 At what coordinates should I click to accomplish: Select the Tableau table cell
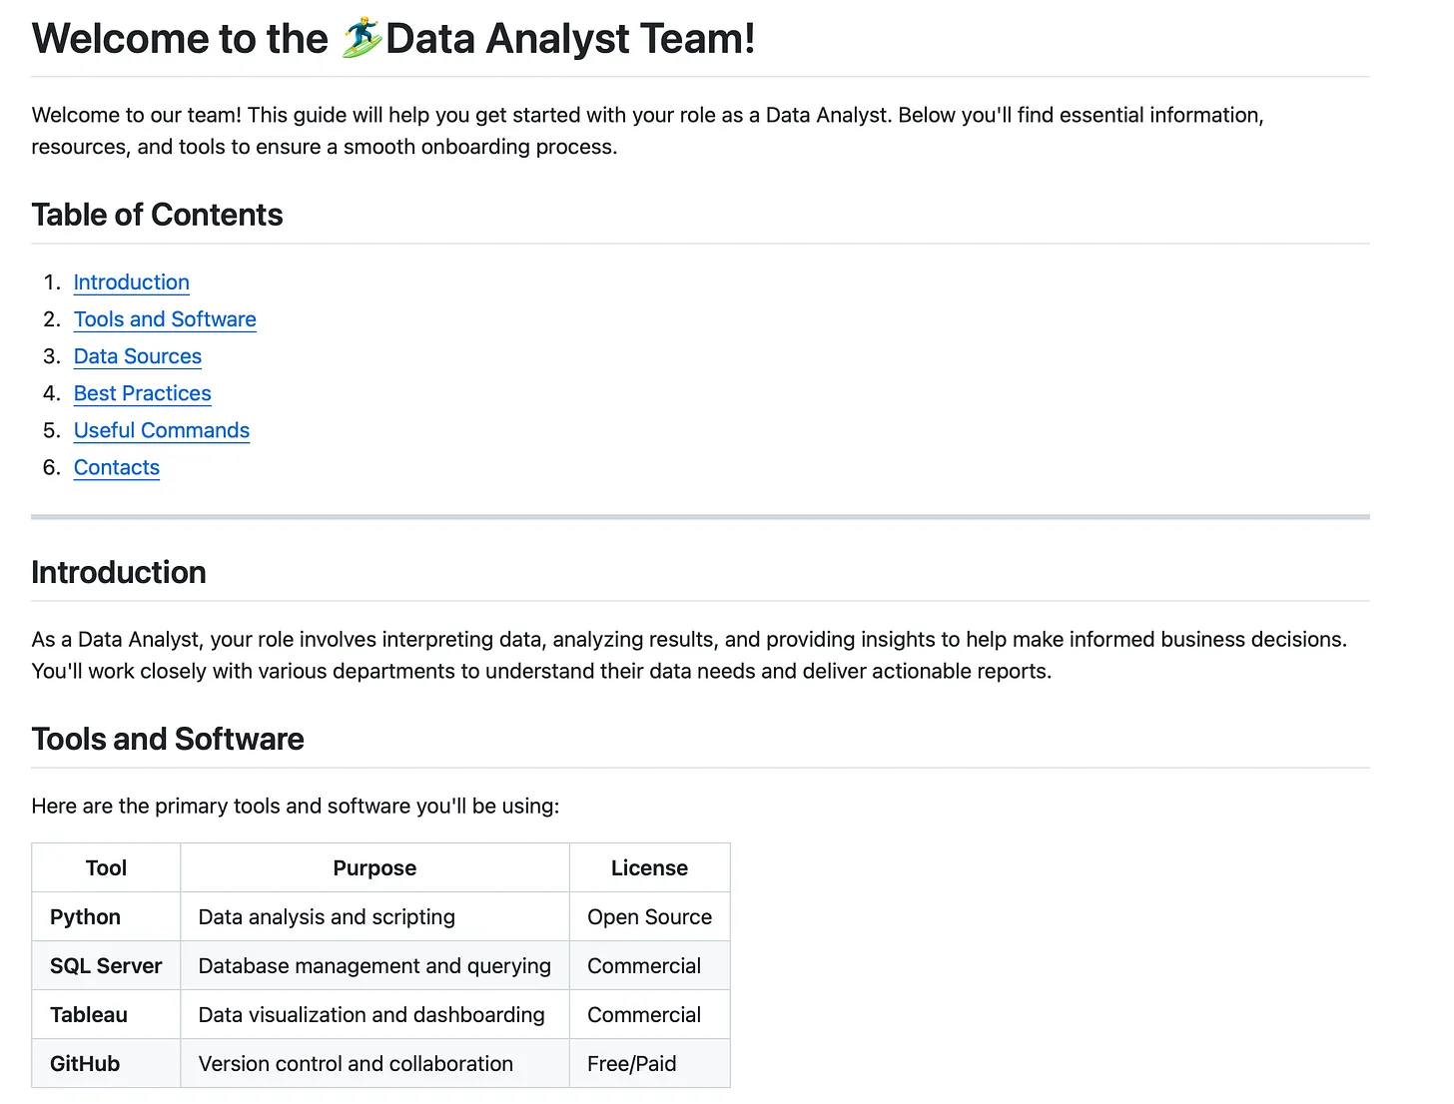pos(106,1014)
